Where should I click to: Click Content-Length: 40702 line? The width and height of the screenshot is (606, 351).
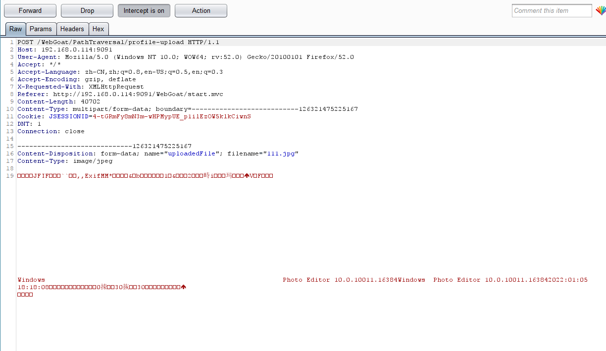pyautogui.click(x=59, y=101)
